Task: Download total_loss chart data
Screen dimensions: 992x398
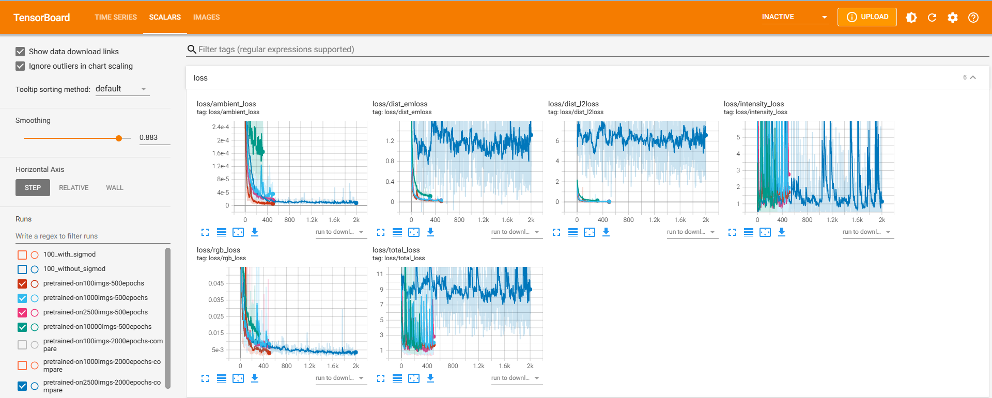Action: coord(430,378)
